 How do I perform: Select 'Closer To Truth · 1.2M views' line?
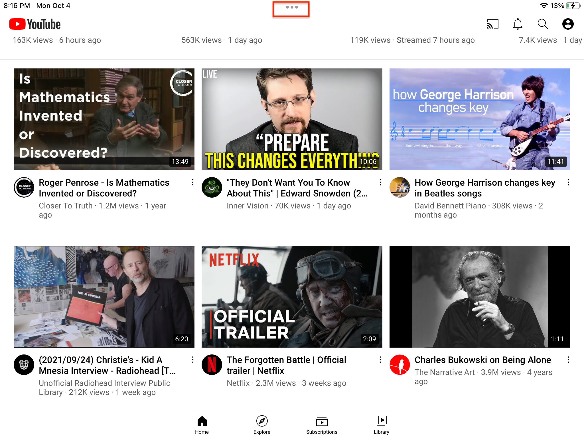click(102, 210)
